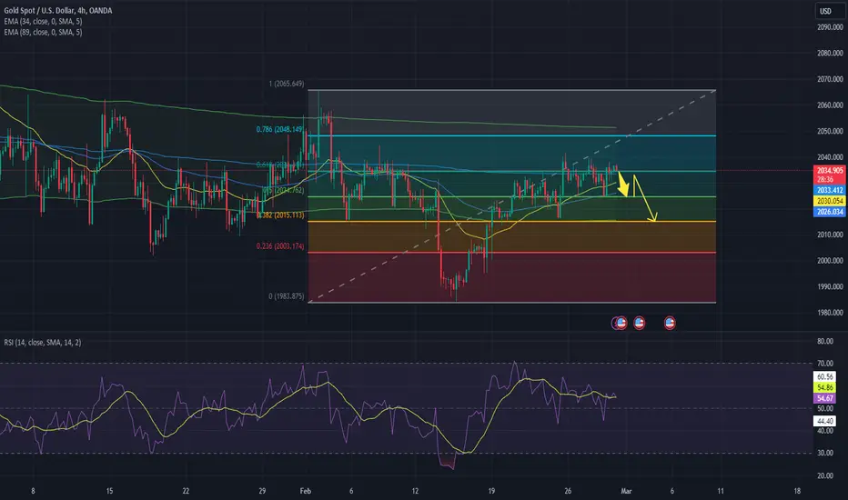The image size is (848, 500).
Task: Click the 80.00 RSI axis label
Action: pos(825,341)
